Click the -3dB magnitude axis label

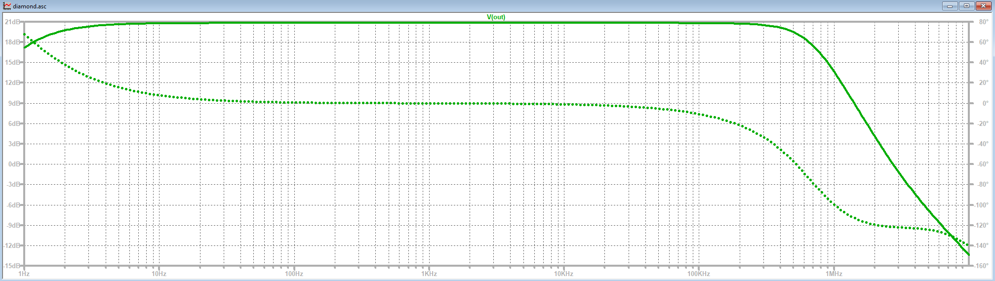13,184
